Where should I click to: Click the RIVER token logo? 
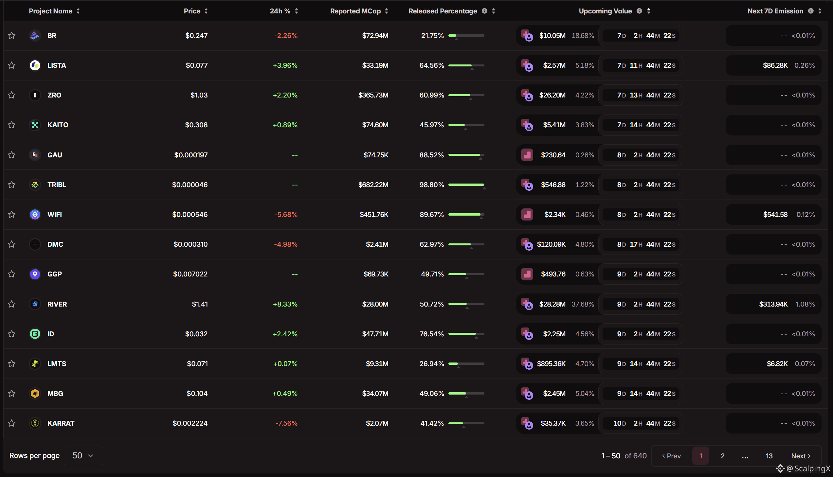35,304
